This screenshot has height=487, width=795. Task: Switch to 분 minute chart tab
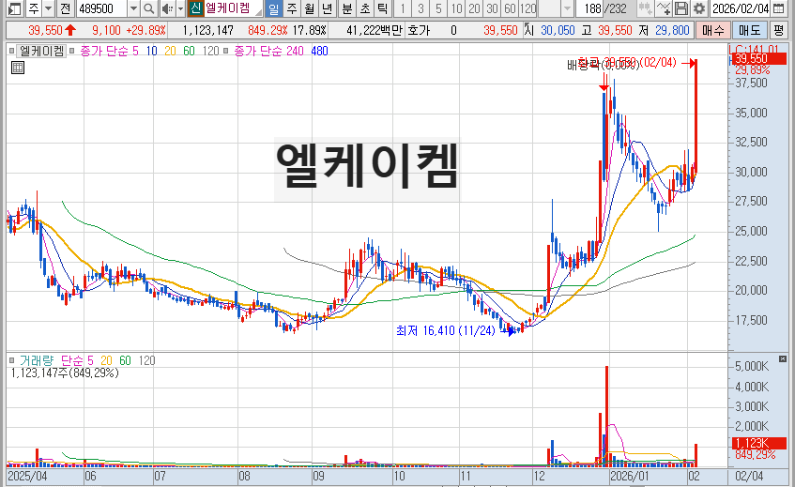pyautogui.click(x=346, y=8)
